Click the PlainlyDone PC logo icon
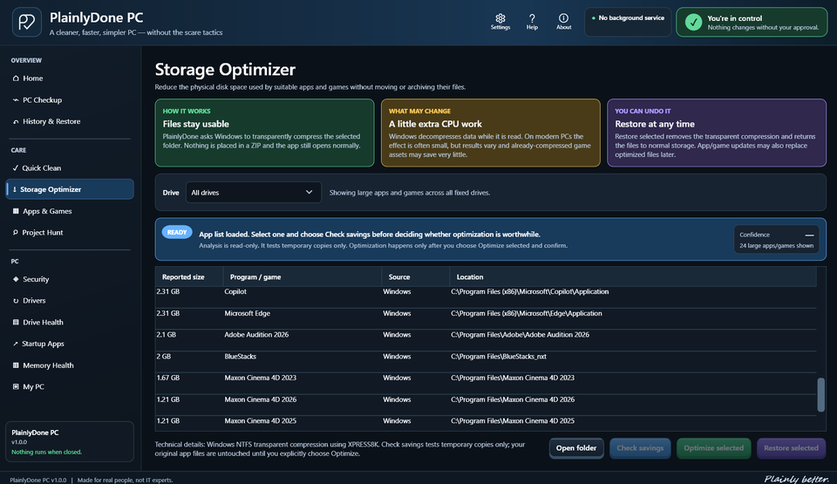837x484 pixels. point(27,22)
